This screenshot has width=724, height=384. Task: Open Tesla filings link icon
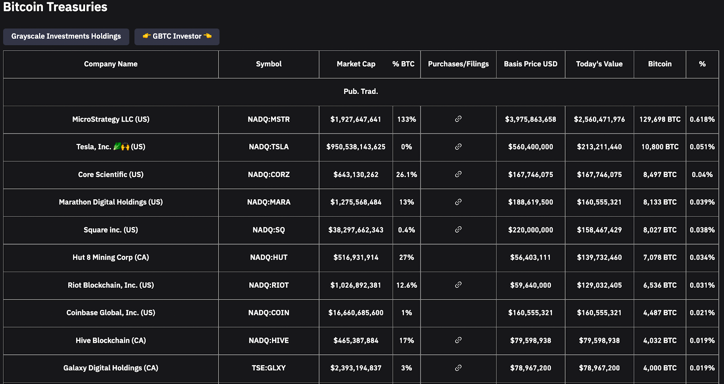(458, 146)
